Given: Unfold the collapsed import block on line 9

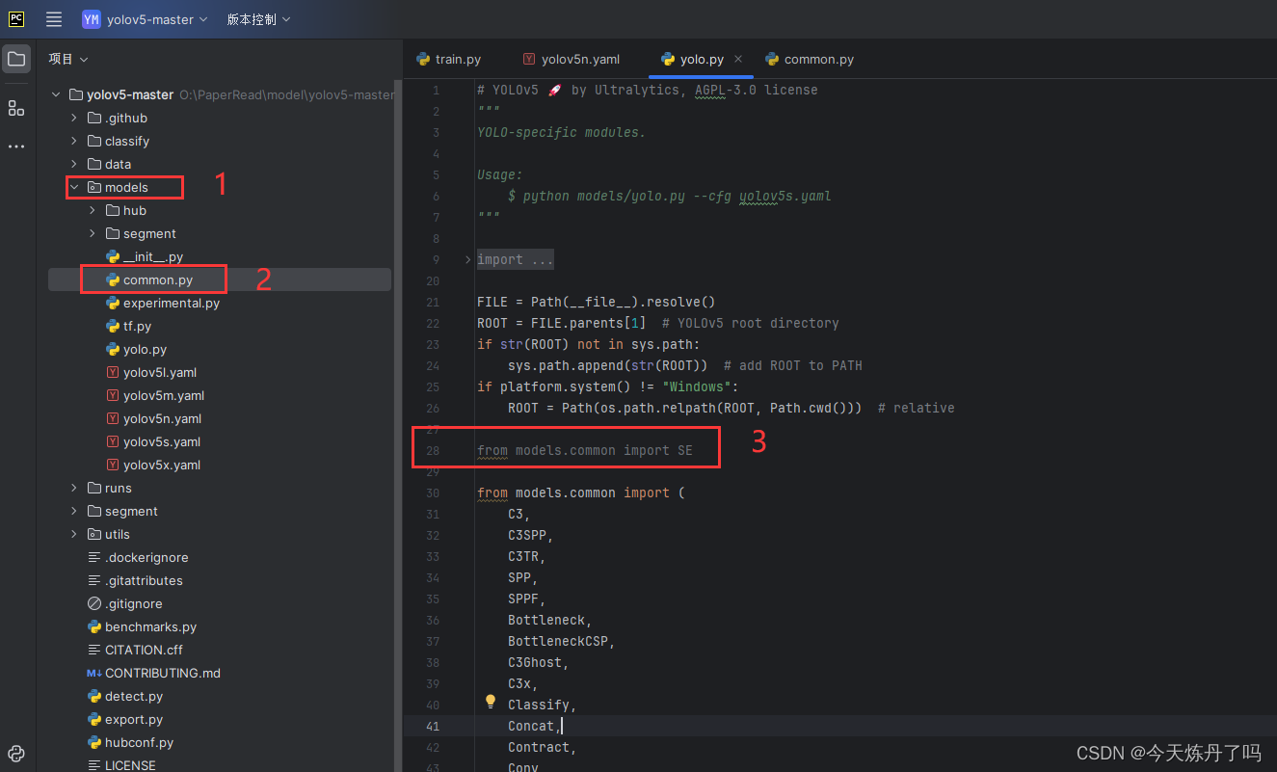Looking at the screenshot, I should click(x=468, y=259).
